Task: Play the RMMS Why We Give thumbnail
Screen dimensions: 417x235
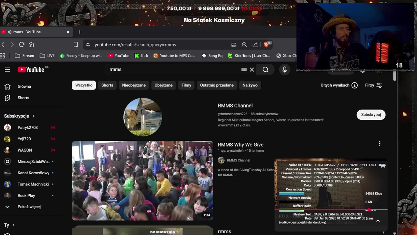Action: (142, 180)
